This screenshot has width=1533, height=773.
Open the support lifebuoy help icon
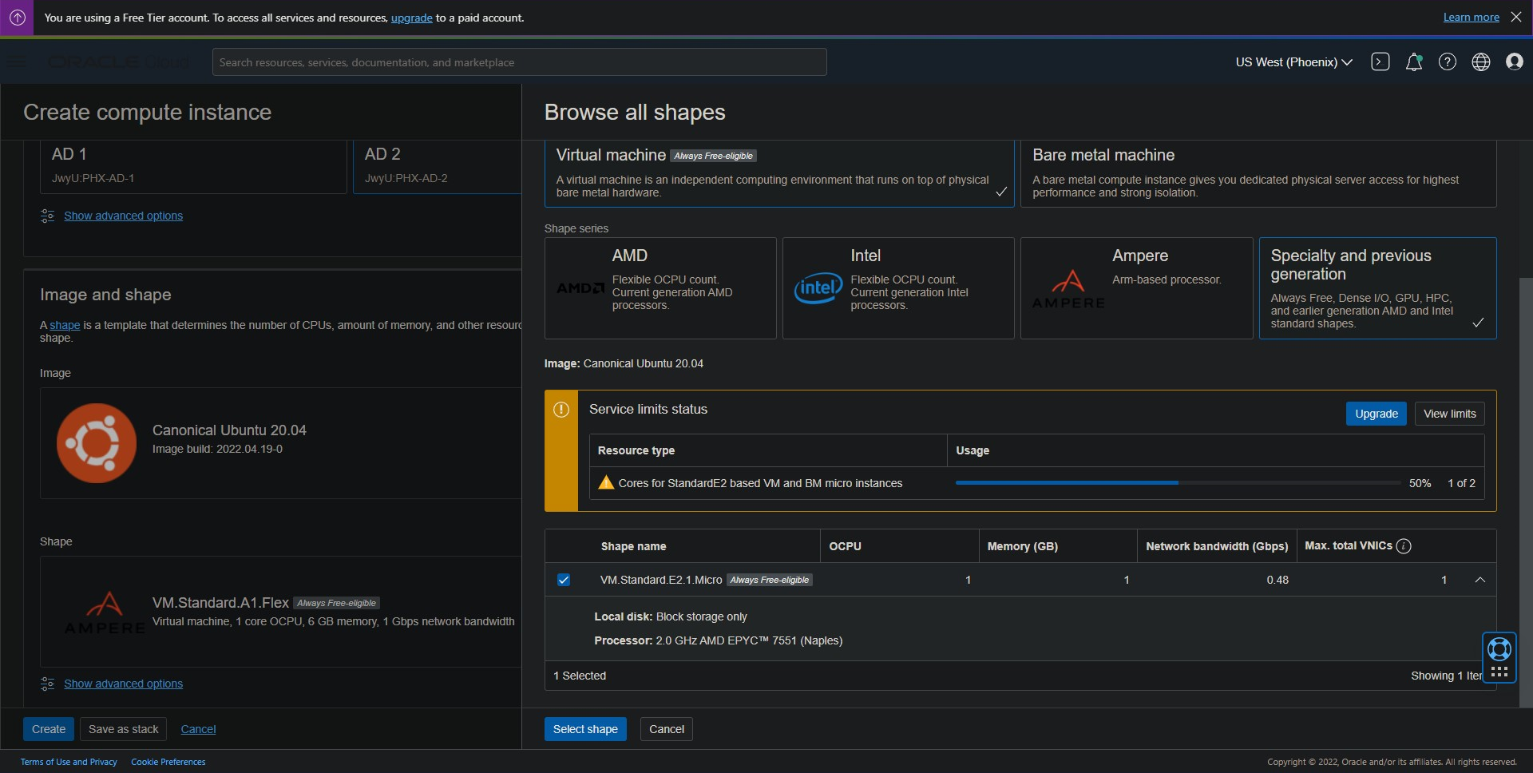[1499, 649]
